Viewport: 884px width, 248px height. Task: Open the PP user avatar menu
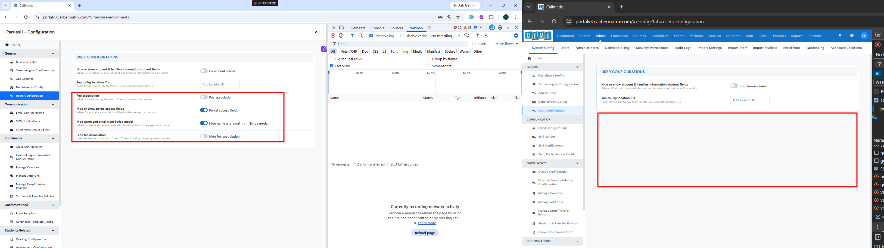pyautogui.click(x=864, y=36)
